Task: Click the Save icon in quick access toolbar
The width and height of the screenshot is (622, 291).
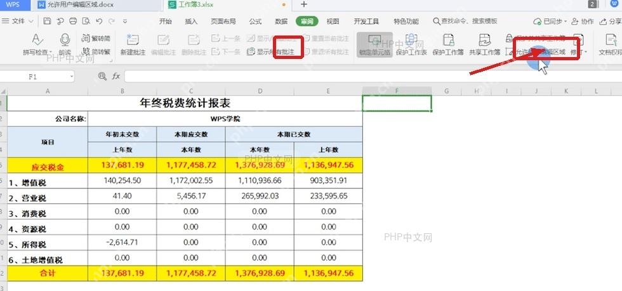Action: pyautogui.click(x=47, y=21)
